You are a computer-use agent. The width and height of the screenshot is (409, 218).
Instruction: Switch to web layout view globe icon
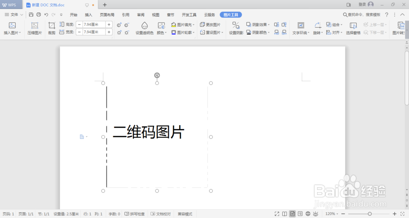point(308,214)
